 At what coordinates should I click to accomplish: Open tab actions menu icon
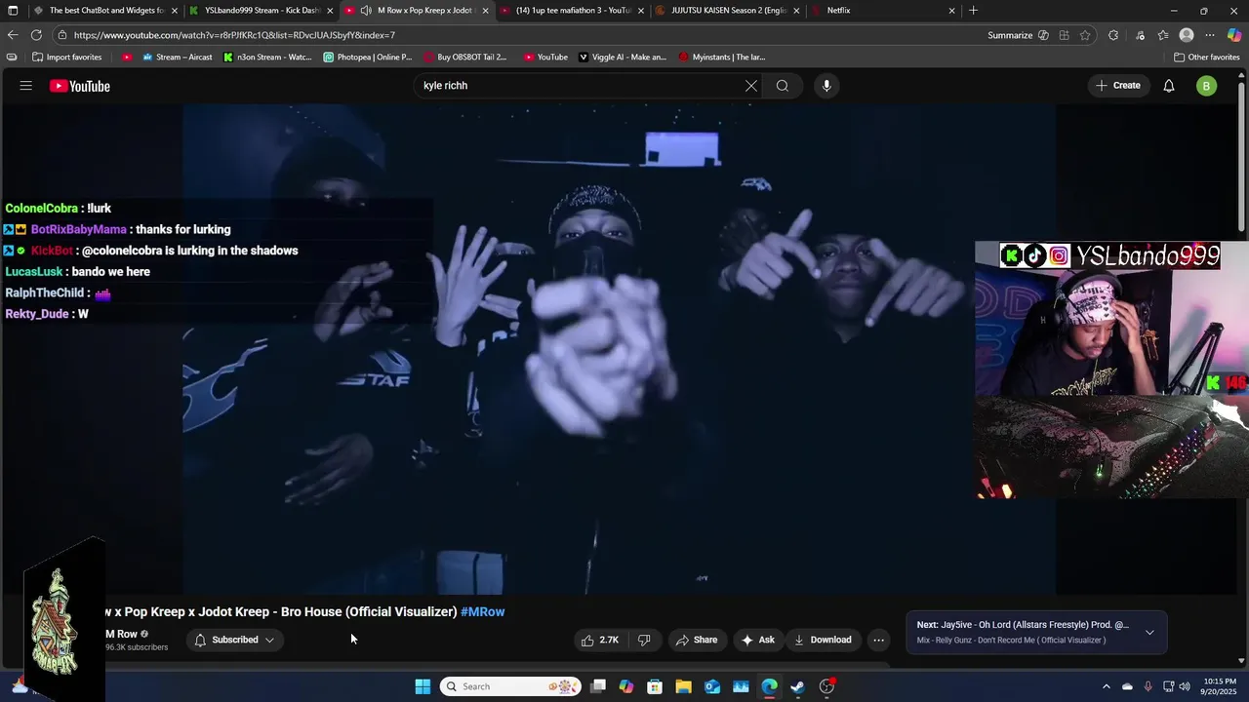coord(13,11)
